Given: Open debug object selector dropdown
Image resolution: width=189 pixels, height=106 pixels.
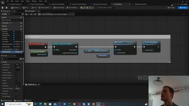Looking at the screenshot, I should (105, 8).
